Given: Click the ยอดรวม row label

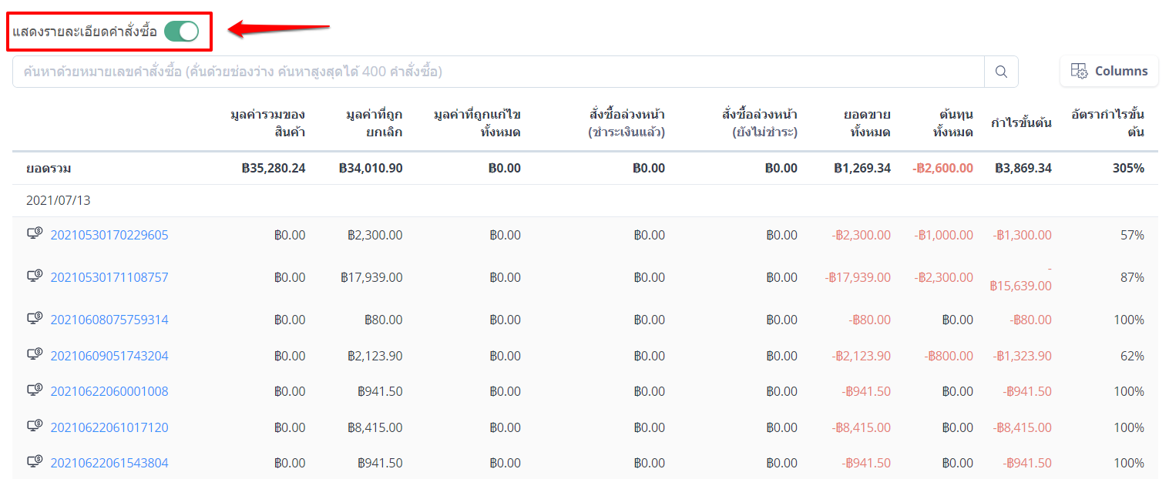Looking at the screenshot, I should (49, 168).
